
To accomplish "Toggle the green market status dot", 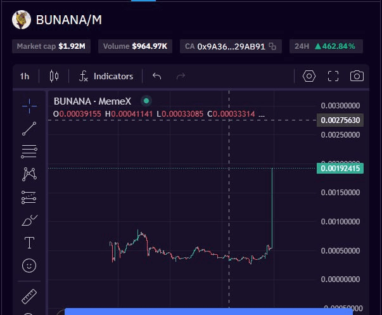I will click(x=146, y=101).
